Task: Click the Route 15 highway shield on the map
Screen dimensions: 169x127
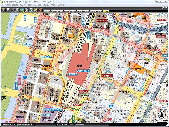Action: click(x=111, y=107)
